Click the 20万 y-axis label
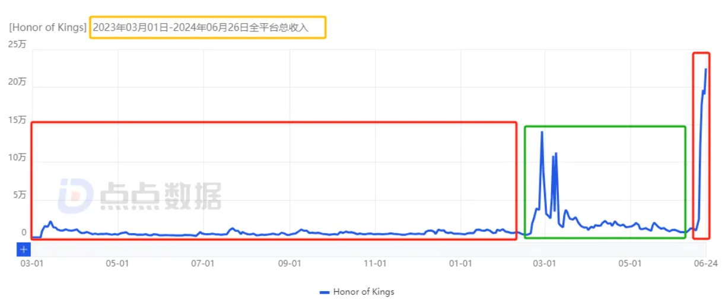 point(17,82)
